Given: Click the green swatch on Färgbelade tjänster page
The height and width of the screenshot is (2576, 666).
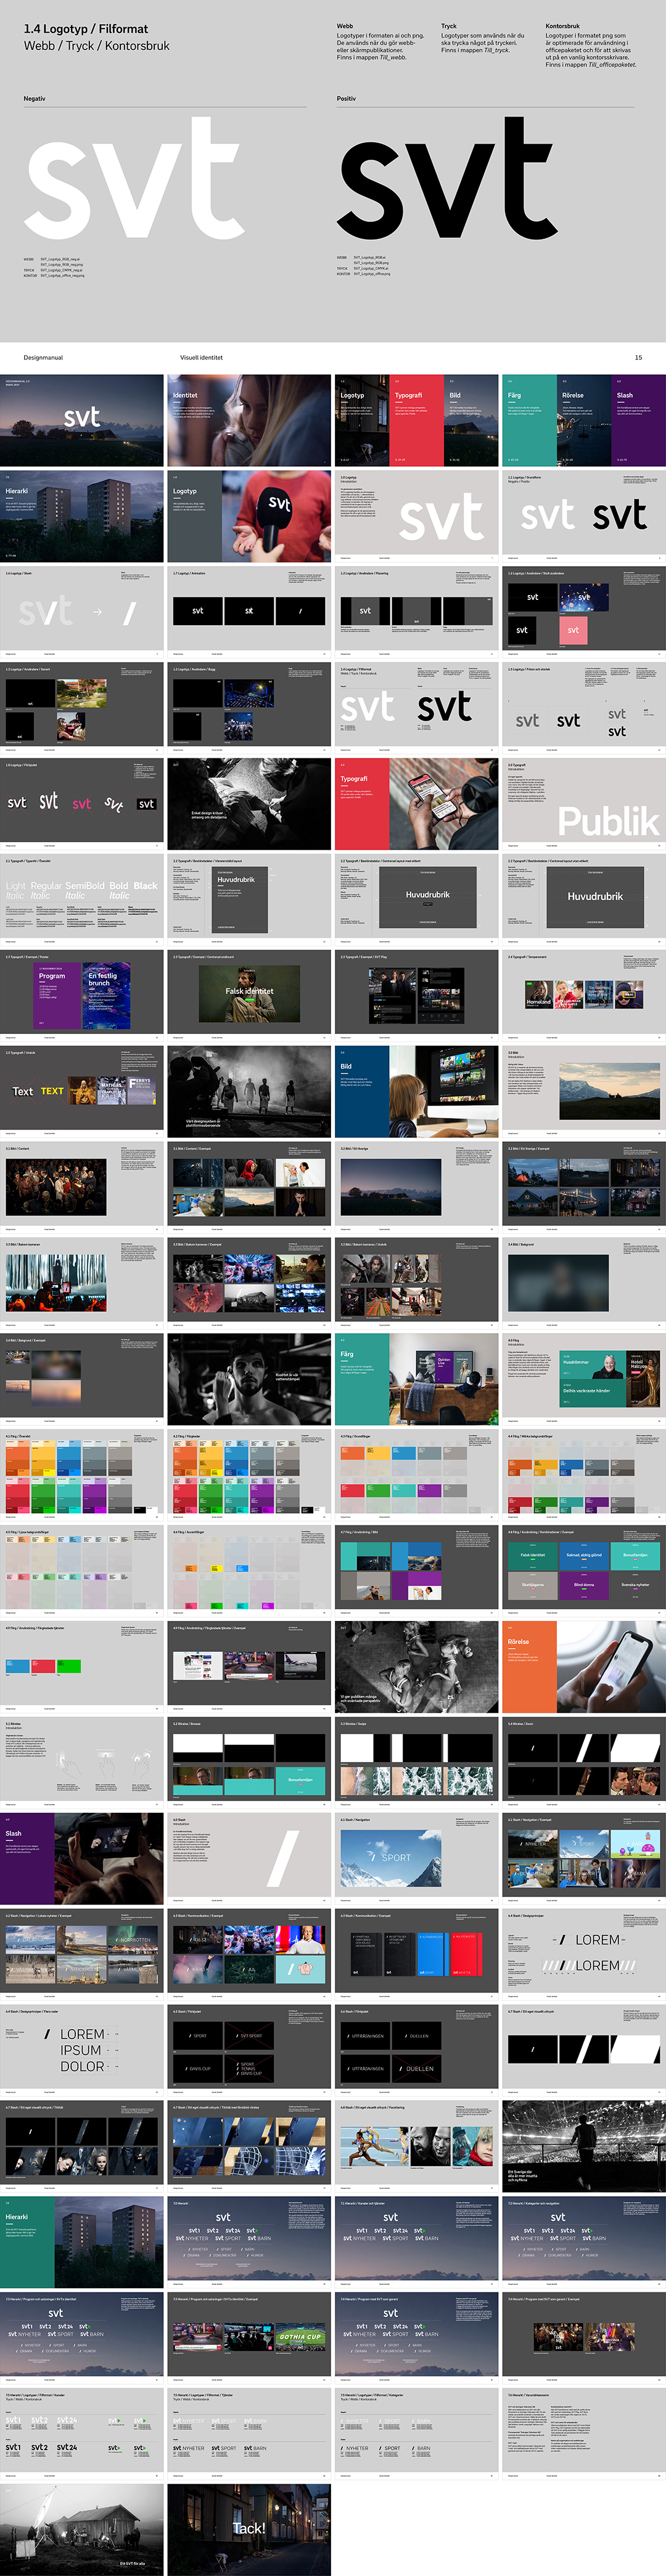Looking at the screenshot, I should coord(69,1666).
